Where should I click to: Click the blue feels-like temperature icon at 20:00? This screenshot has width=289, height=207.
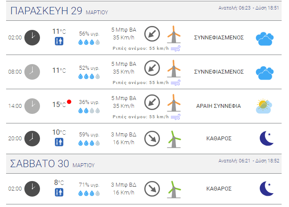pyautogui.click(x=59, y=142)
